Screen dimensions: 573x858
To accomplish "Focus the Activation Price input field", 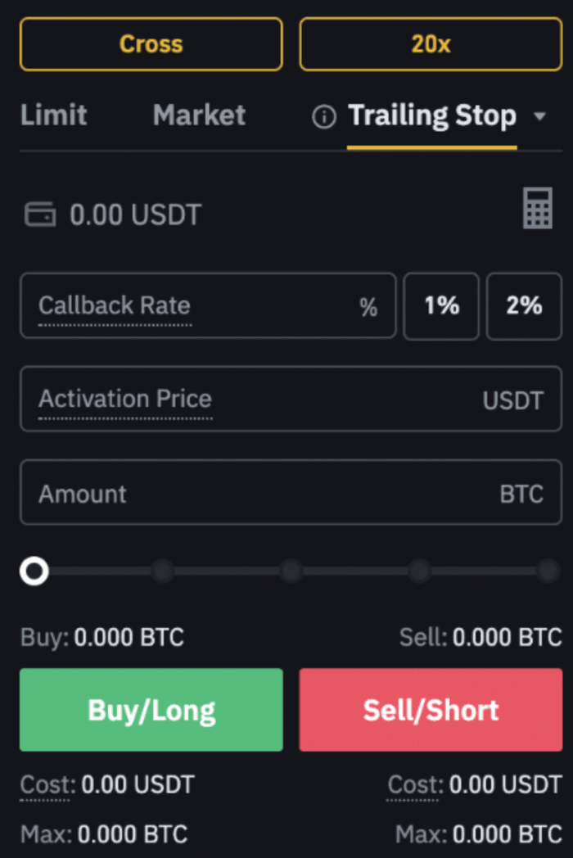I will (291, 399).
